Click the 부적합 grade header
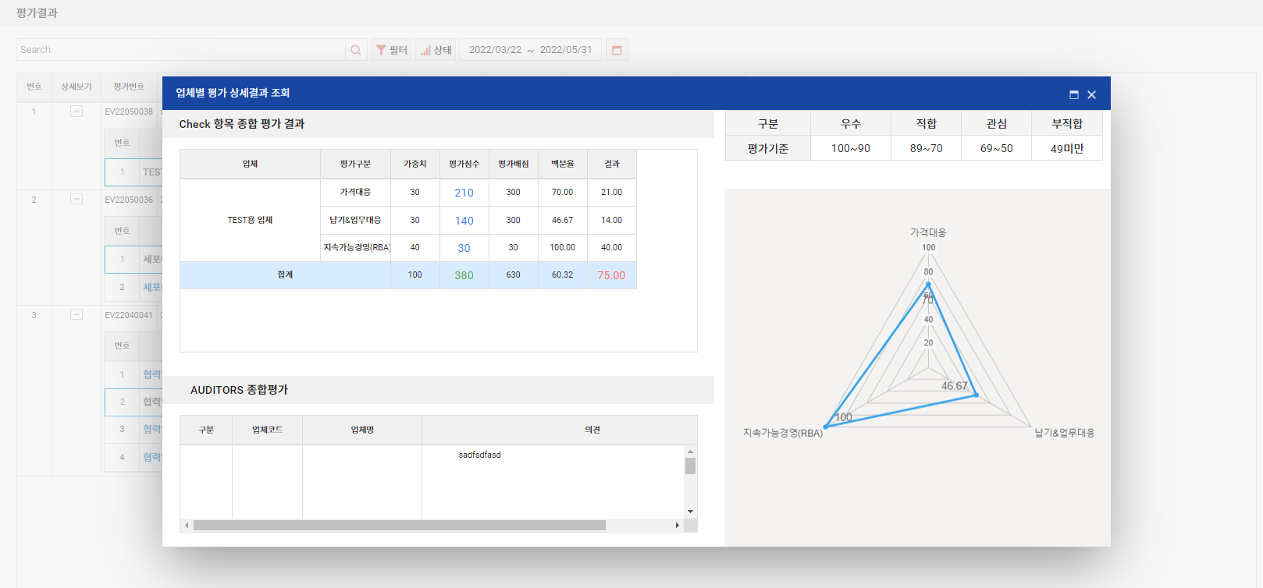1263x588 pixels. [1067, 123]
